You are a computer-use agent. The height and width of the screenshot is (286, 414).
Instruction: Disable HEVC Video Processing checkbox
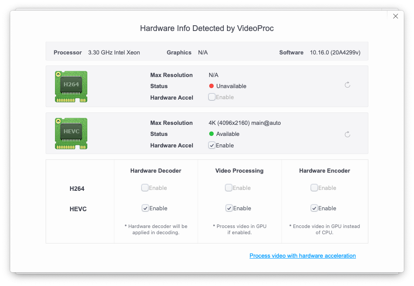coord(229,208)
